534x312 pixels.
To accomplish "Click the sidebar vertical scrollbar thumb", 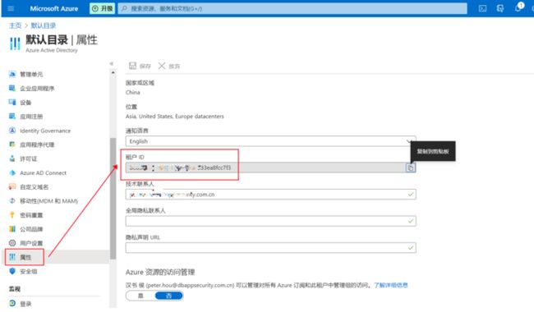I will (x=113, y=199).
